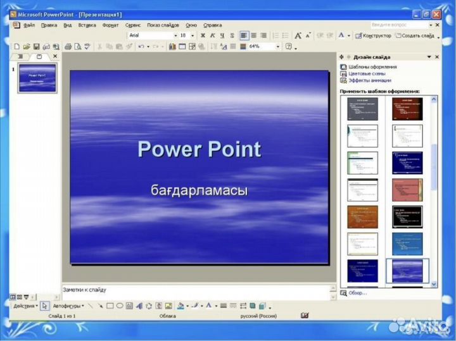456x341 pixels.
Task: Open the Действия drawing menu
Action: 25,306
